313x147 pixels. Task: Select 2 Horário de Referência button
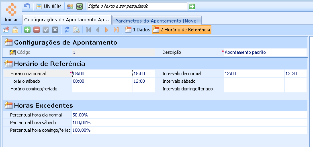(x=182, y=30)
